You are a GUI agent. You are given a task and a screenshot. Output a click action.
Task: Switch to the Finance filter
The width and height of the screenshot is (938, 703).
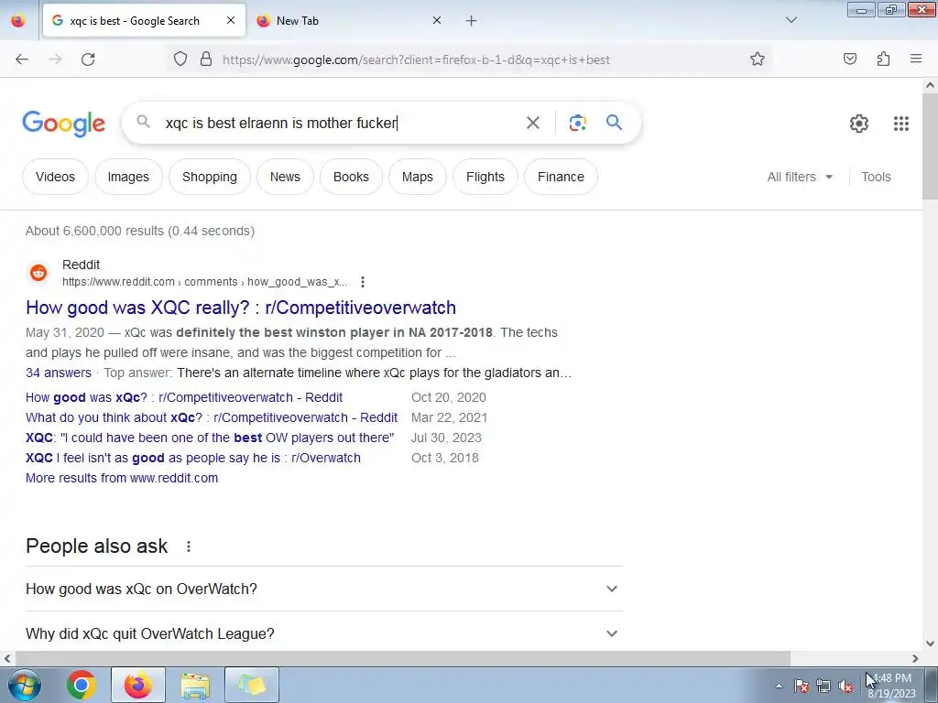coord(561,177)
